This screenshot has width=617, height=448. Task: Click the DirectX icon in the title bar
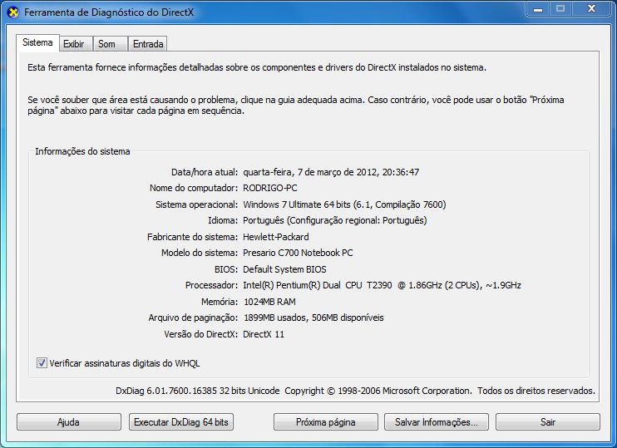(13, 12)
